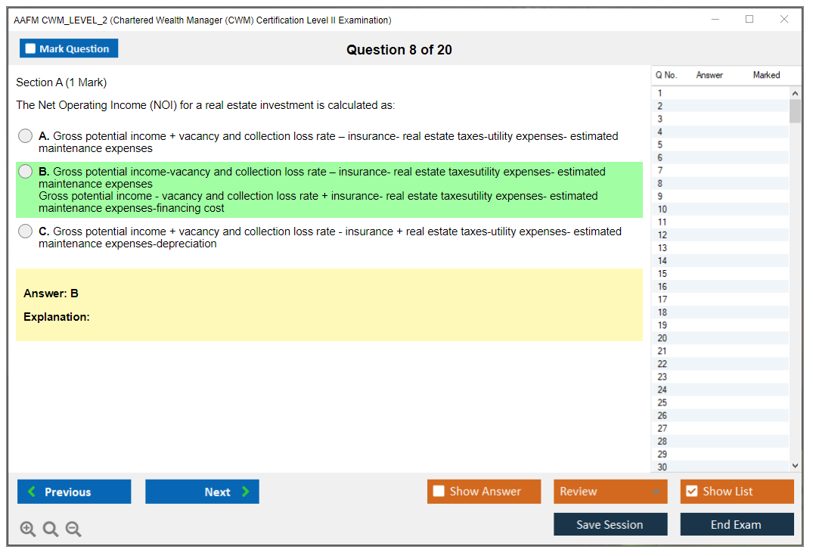Tick the Mark Question checkbox
This screenshot has width=813, height=556.
[x=30, y=49]
